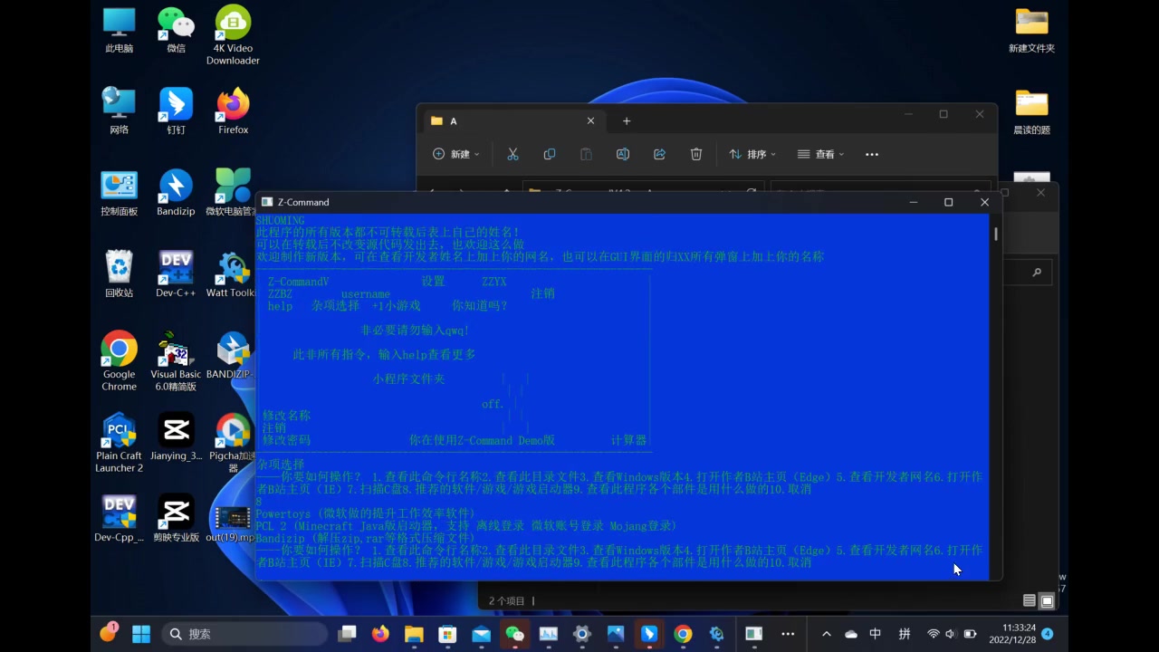1159x652 pixels.
Task: Click the 2 个项目 status bar text
Action: [x=507, y=600]
